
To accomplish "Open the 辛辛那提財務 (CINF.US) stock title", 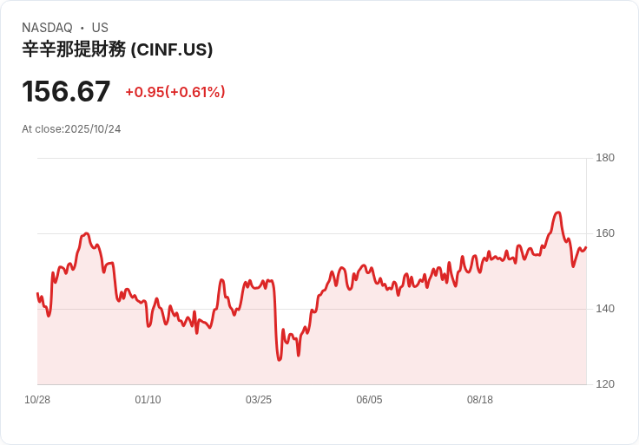I will pyautogui.click(x=117, y=49).
